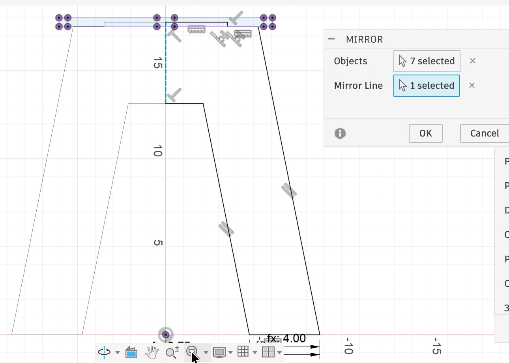
Task: Cancel the MIRROR dialog
Action: (485, 133)
